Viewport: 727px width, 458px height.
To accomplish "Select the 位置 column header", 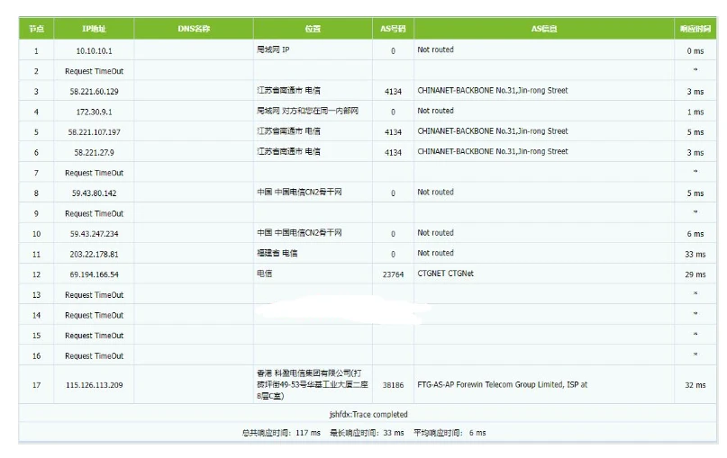I will (x=313, y=29).
